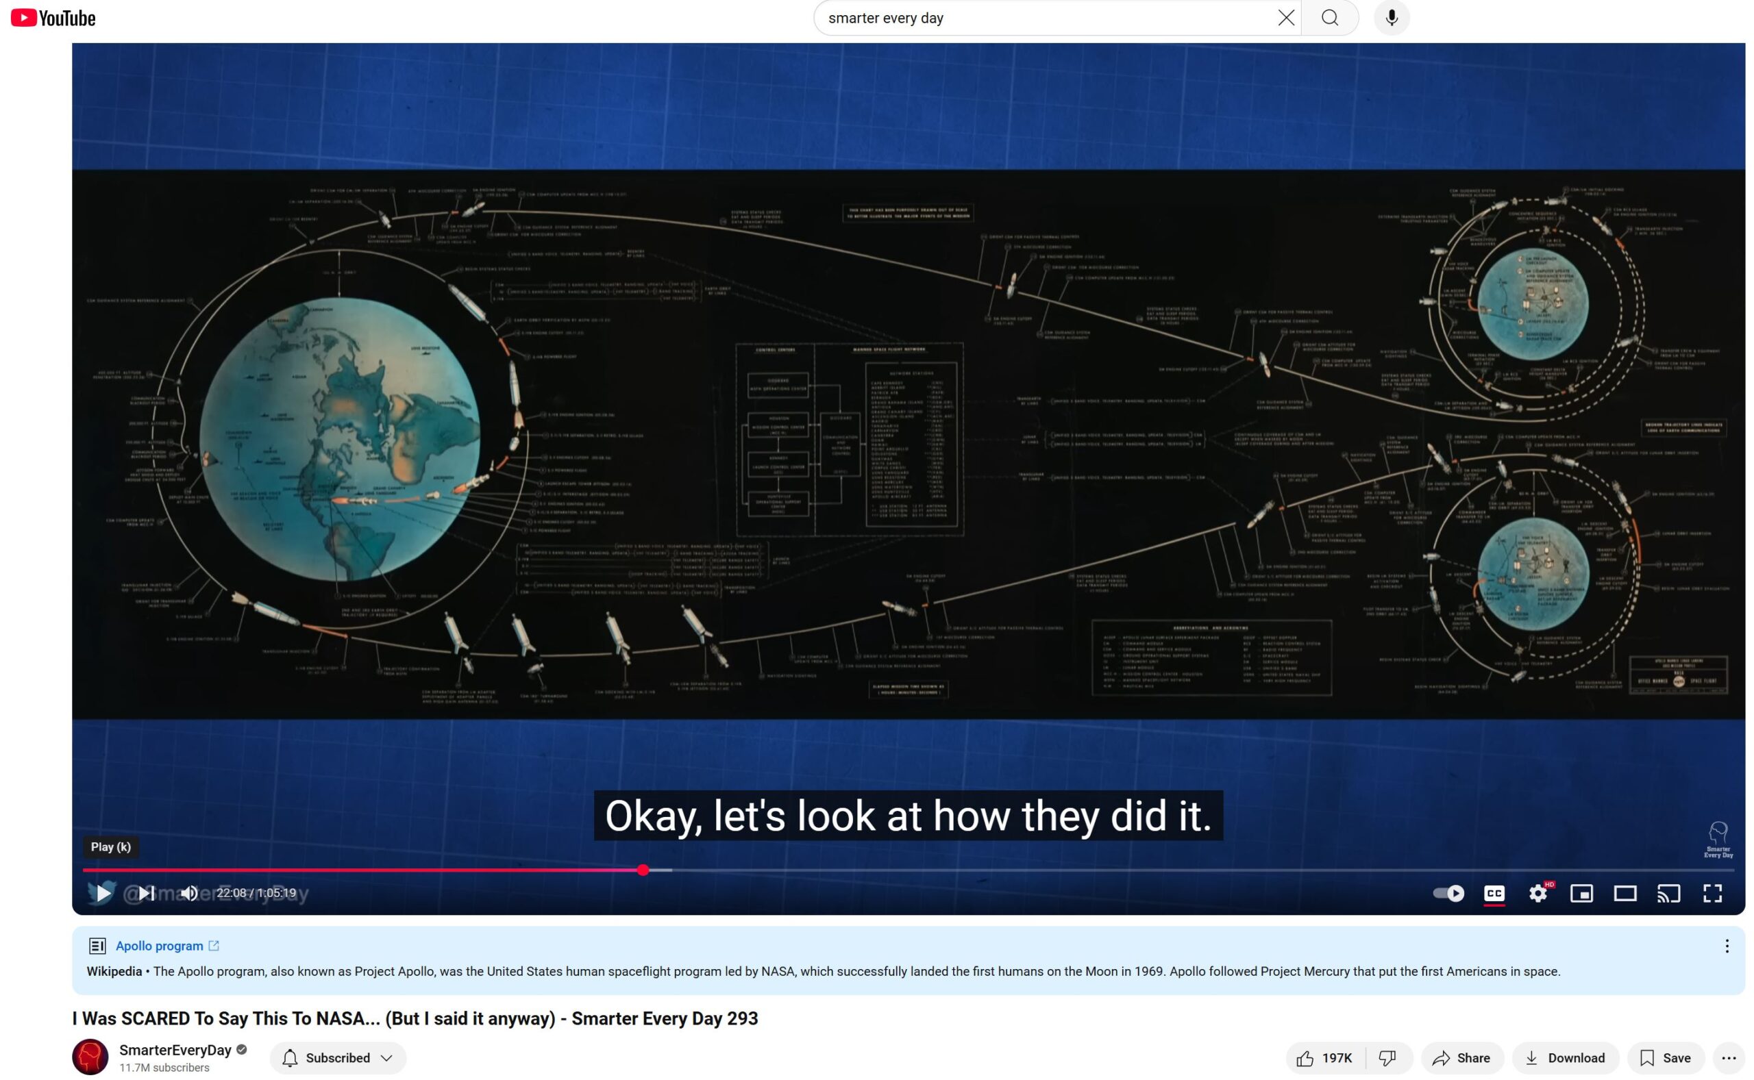Switch to miniplayer mode
The height and width of the screenshot is (1080, 1754).
tap(1581, 893)
